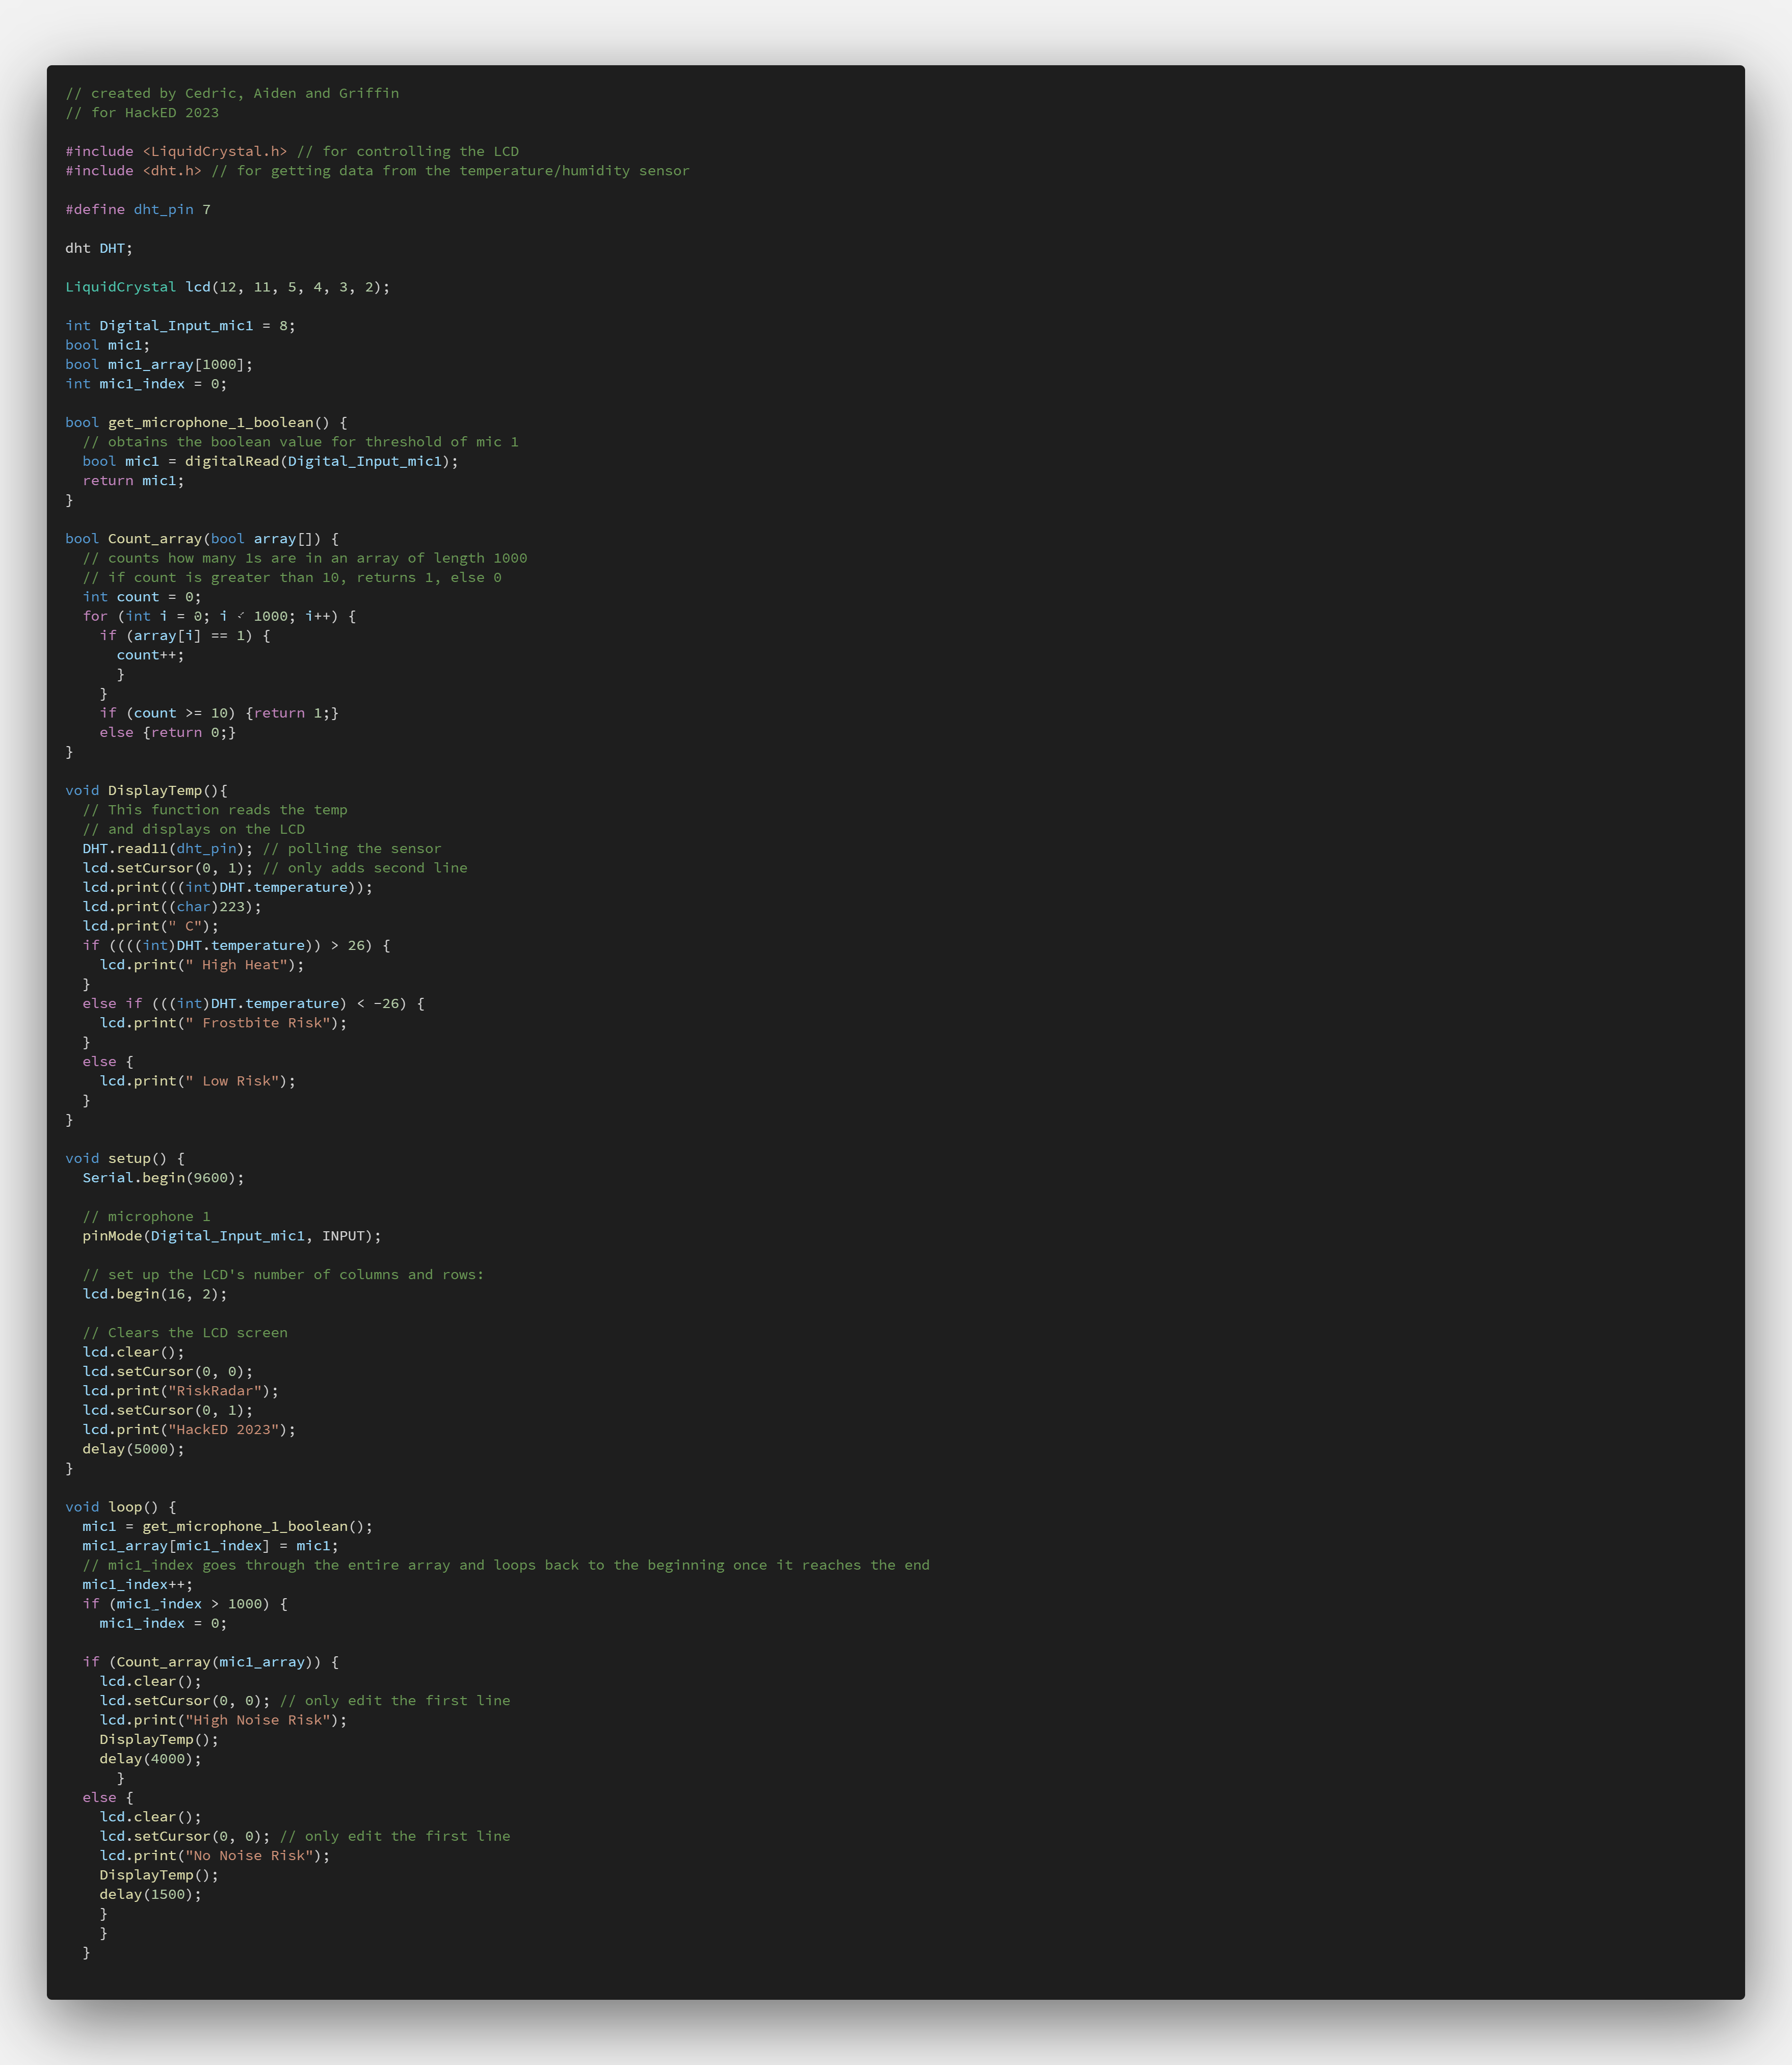Click the 'void DisplayTemp(){' header
This screenshot has height=2065, width=1792.
(146, 790)
